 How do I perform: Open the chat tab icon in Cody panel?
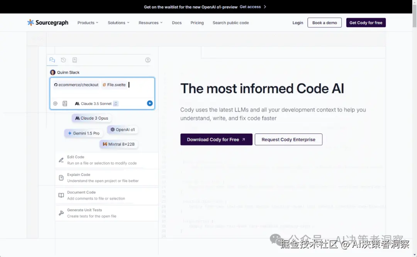point(52,60)
